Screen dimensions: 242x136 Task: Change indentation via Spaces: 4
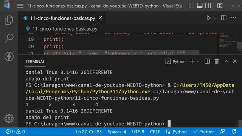(x=117, y=132)
